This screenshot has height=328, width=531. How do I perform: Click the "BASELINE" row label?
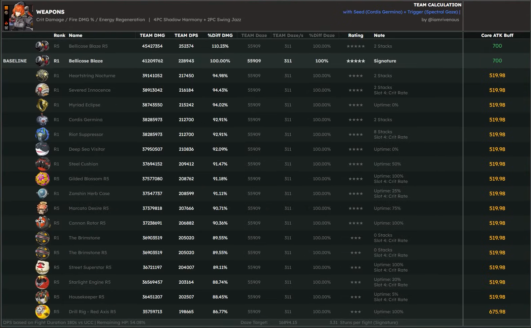click(15, 61)
